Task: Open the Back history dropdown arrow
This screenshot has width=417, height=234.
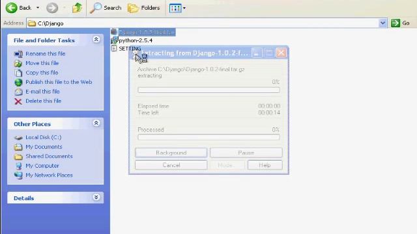Action: click(x=38, y=8)
